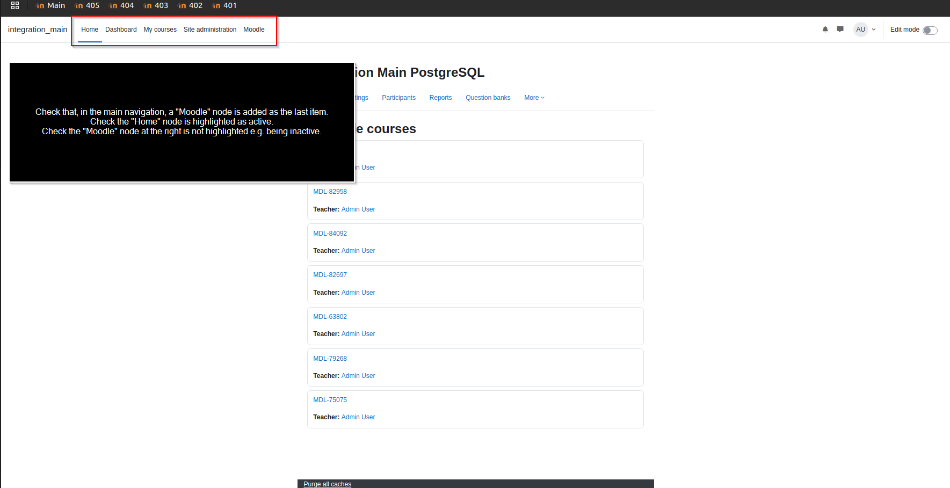Click the Edit mode label text

[904, 30]
